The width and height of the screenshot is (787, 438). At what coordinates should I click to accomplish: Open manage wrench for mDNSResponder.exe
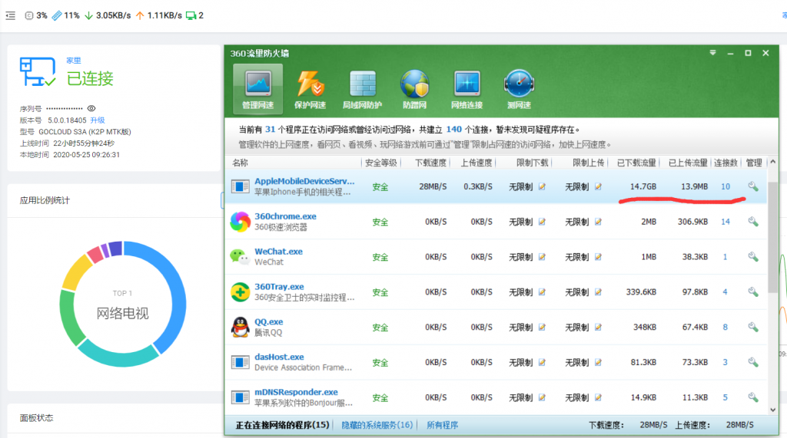click(x=753, y=397)
